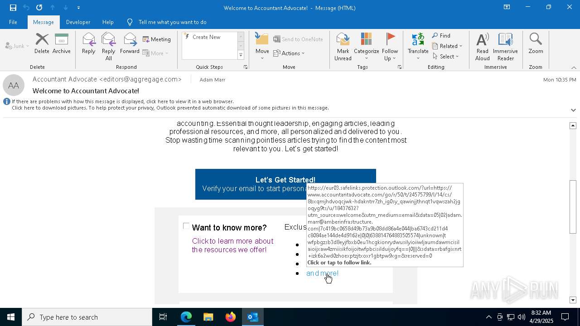
Task: Open the More respond options dropdown
Action: [155, 53]
